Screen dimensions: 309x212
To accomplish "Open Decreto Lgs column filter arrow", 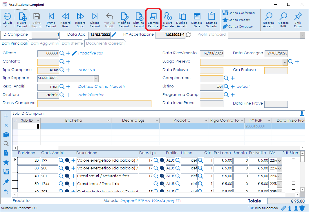I will click(157, 121).
